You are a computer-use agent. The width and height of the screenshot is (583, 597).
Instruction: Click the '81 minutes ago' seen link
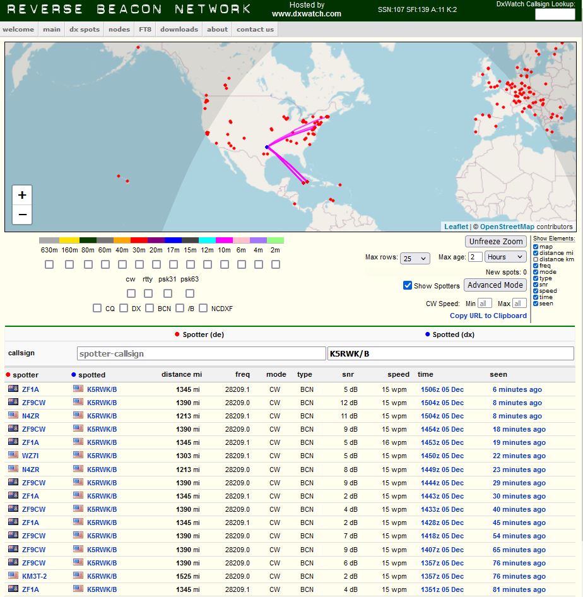pos(519,589)
